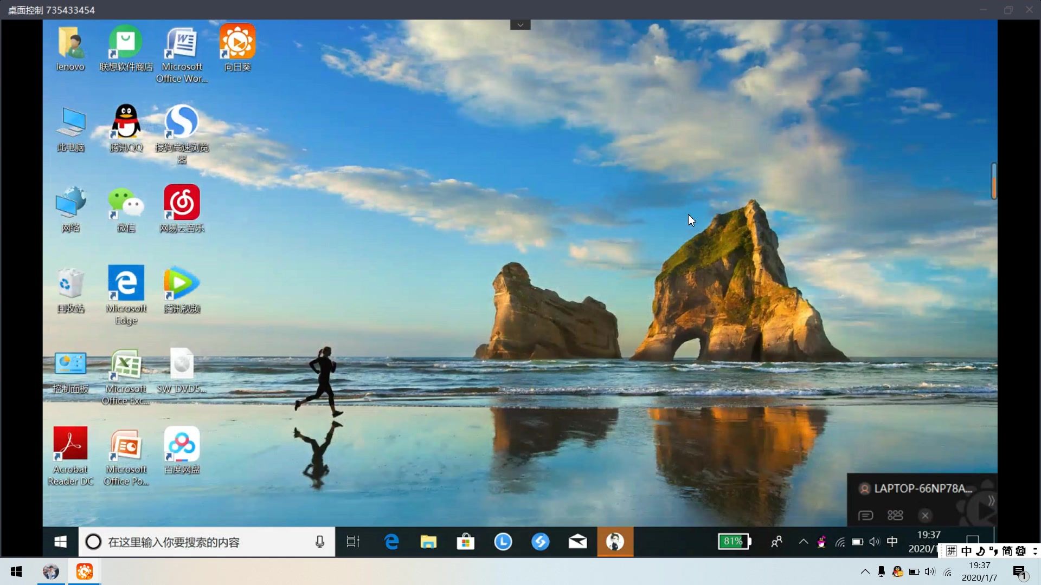The height and width of the screenshot is (585, 1041).
Task: Select 搜狗高速浏览器 desktop shortcut
Action: [x=182, y=134]
